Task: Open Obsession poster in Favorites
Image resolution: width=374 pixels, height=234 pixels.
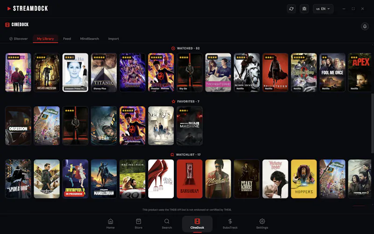Action: coord(18,125)
